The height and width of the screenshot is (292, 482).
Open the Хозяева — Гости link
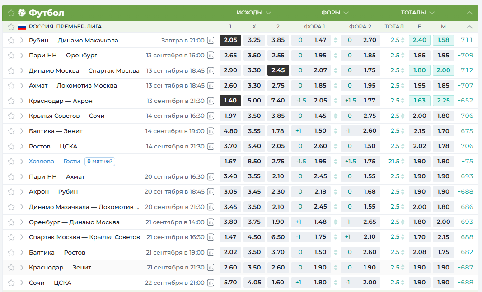pos(54,161)
